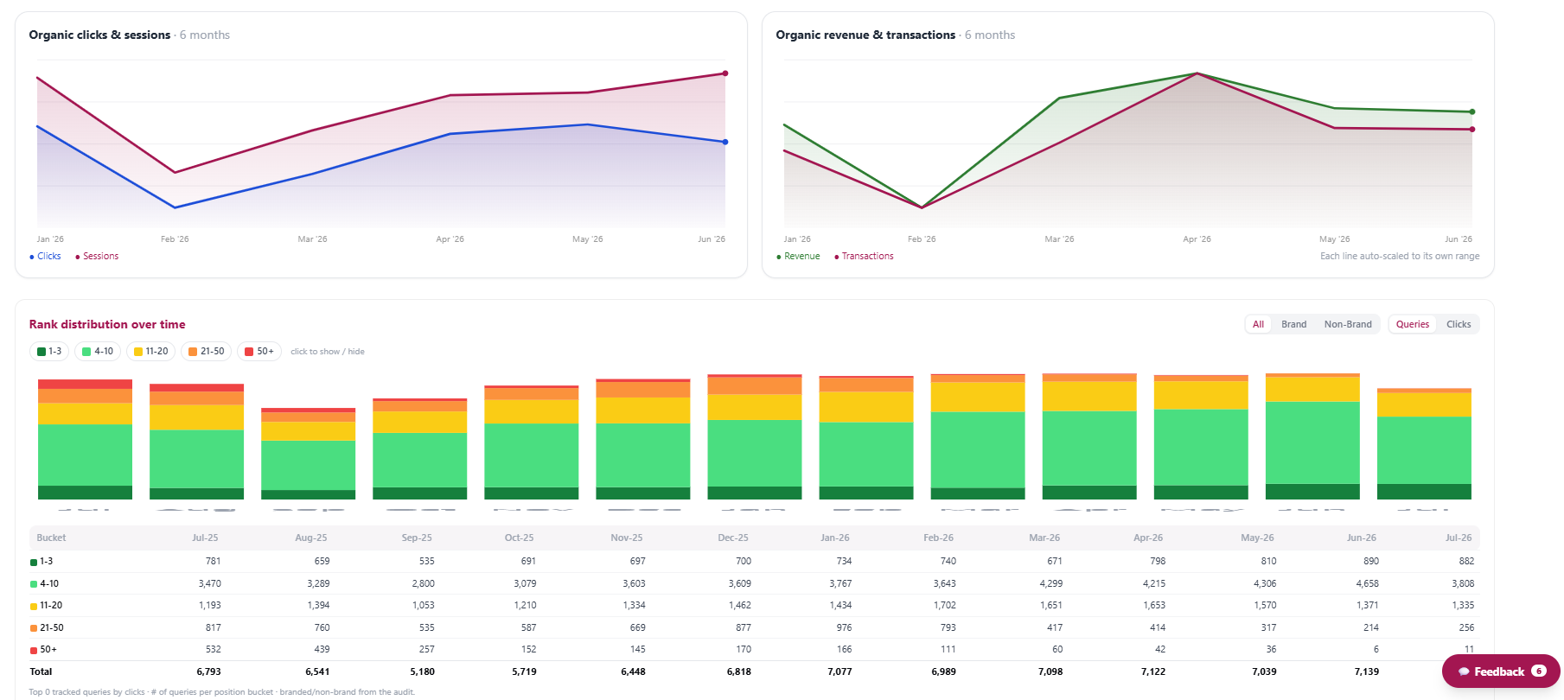Click the Jul-25 column header
Screen dimensions: 1564x700
tap(205, 538)
